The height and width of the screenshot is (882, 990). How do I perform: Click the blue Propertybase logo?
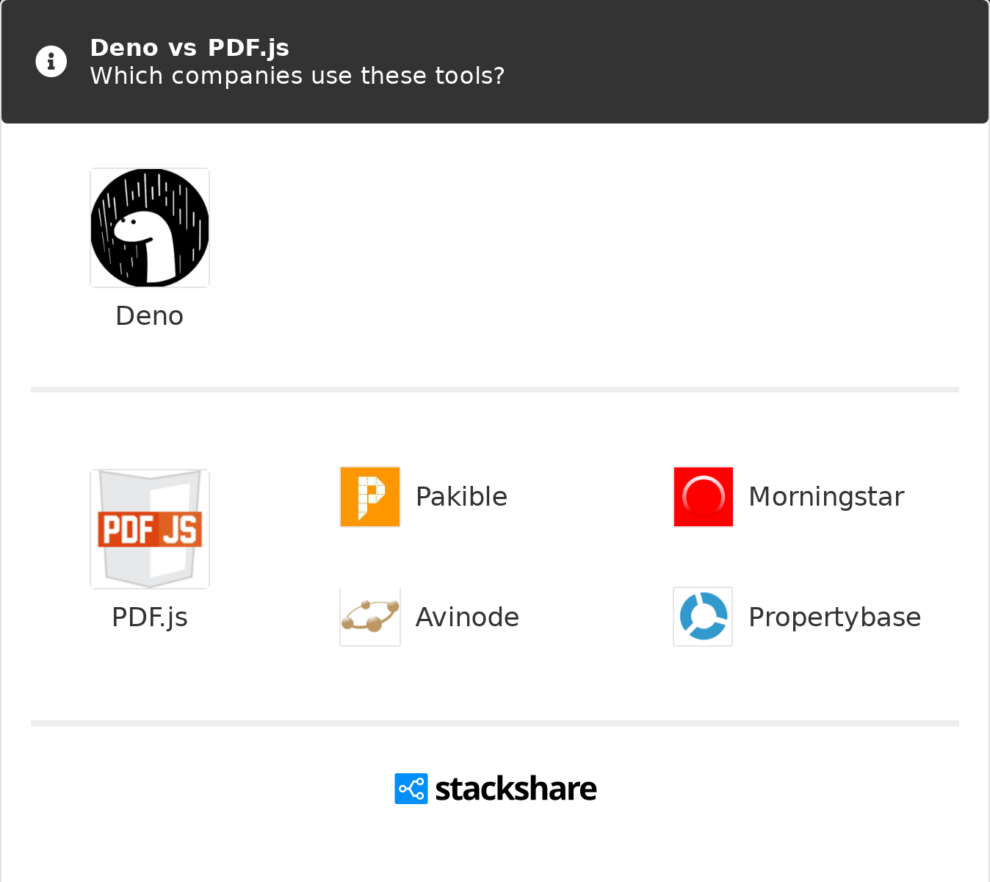point(704,617)
